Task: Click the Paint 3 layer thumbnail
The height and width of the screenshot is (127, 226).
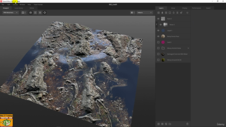Action: 163,19
